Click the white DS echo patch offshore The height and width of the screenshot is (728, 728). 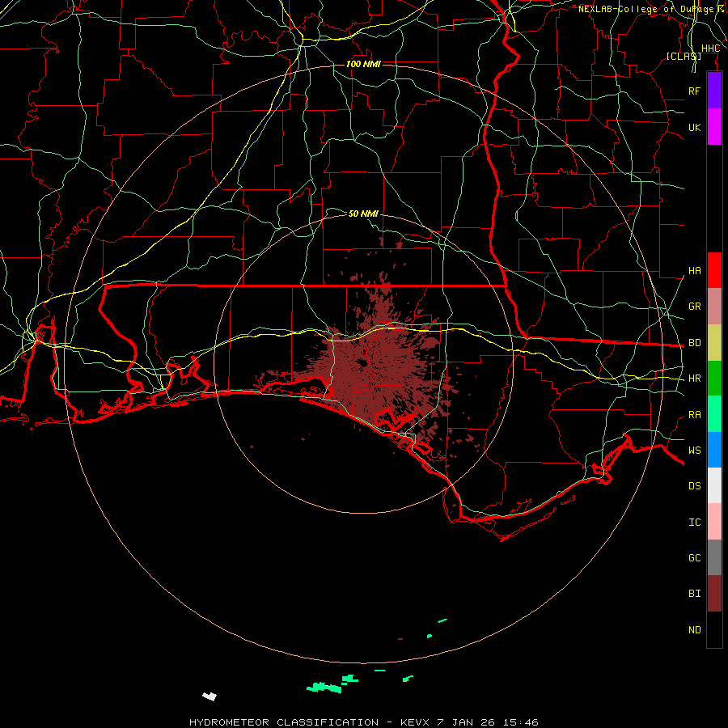(210, 696)
